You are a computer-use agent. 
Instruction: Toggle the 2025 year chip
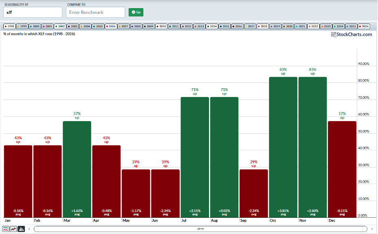351,26
